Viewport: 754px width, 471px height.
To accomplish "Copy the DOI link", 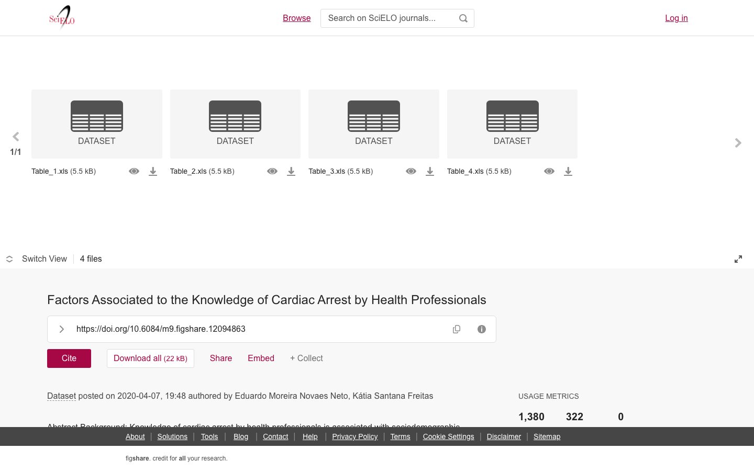I will click(x=457, y=329).
